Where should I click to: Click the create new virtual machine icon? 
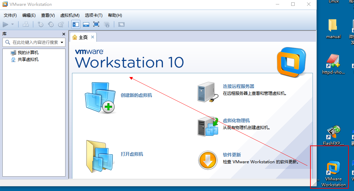[x=99, y=98]
